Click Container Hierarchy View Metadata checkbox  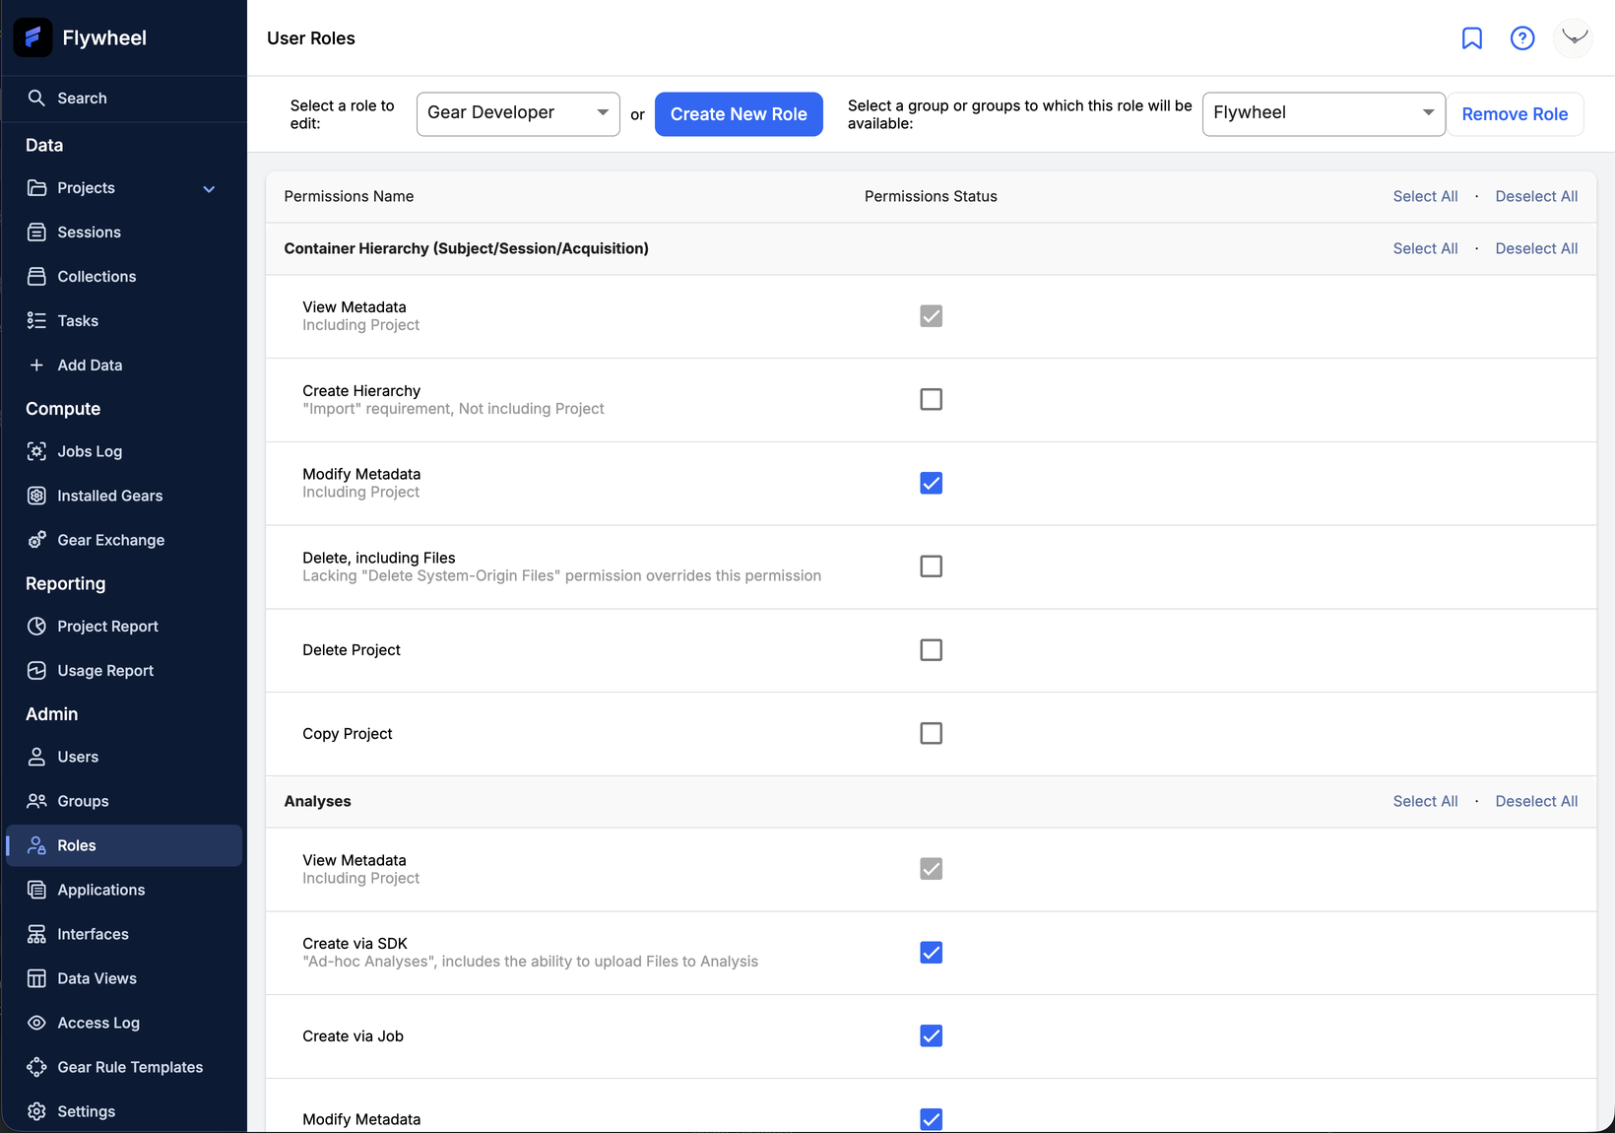(x=931, y=316)
